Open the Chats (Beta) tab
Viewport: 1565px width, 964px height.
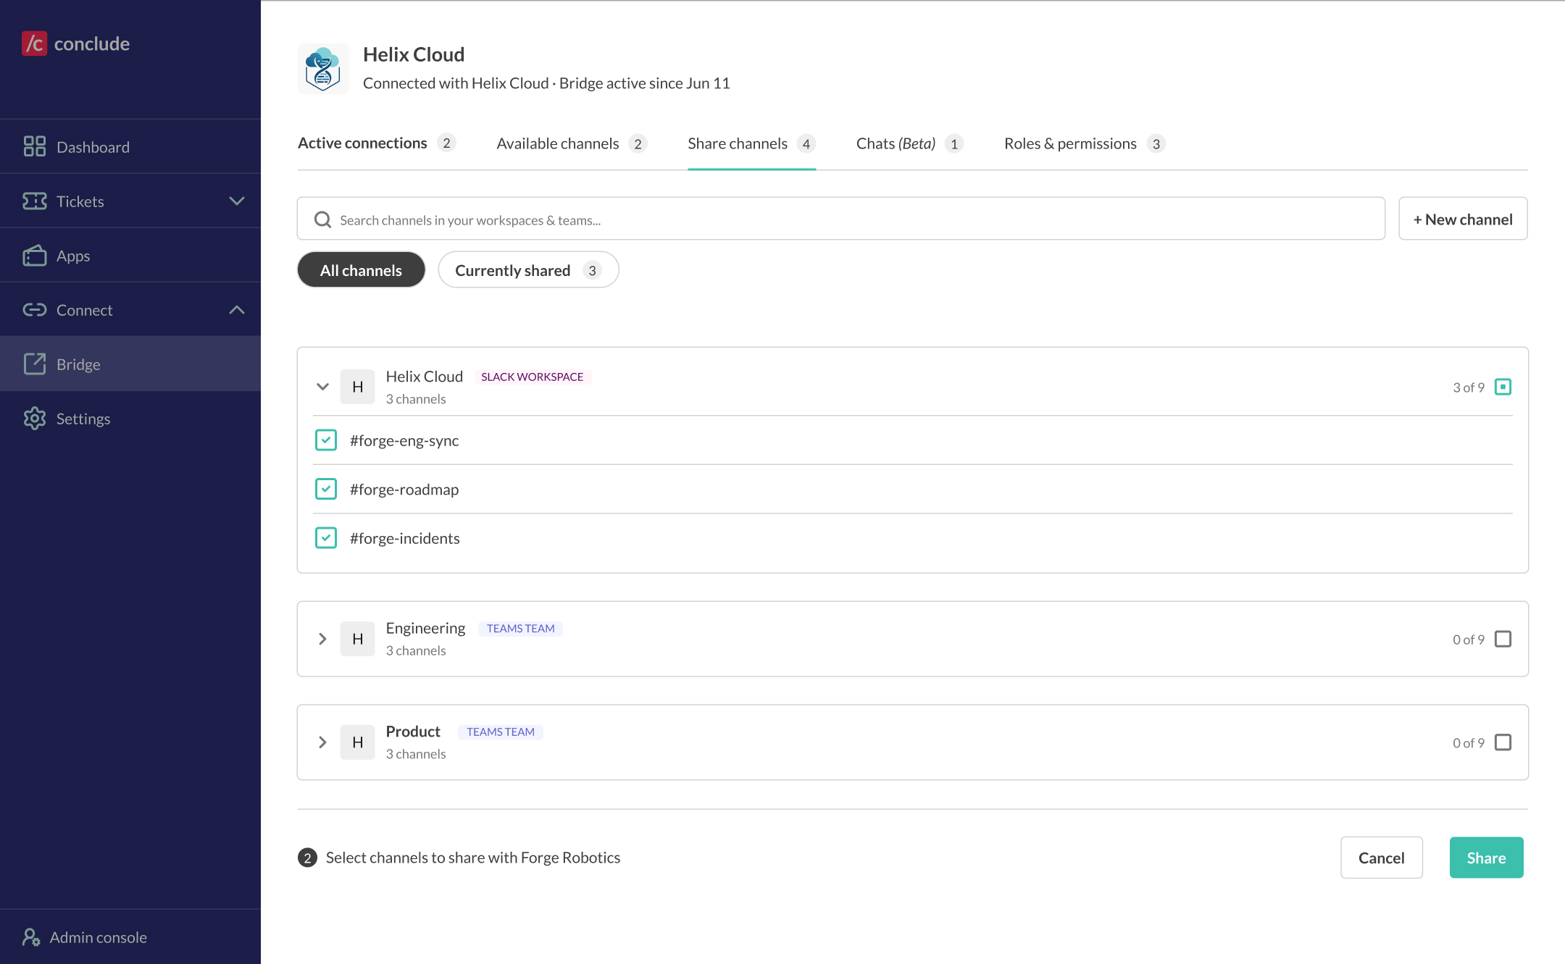click(909, 143)
